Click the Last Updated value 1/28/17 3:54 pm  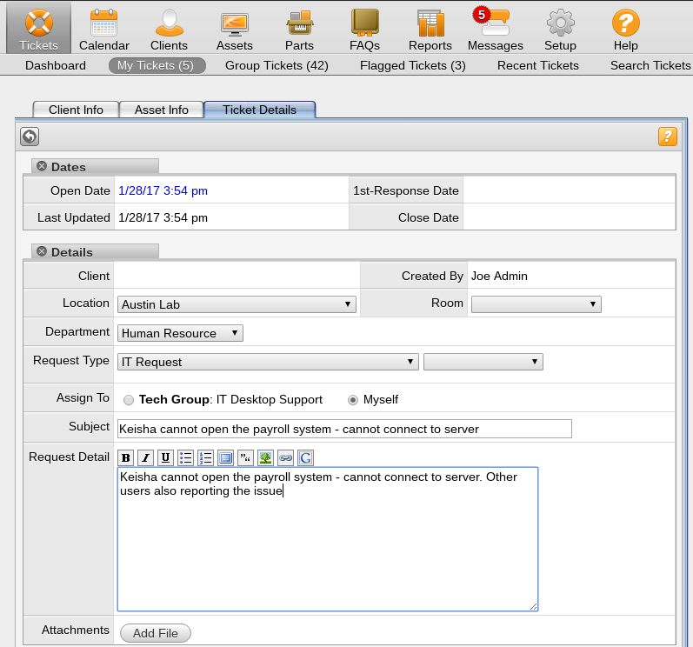[163, 218]
